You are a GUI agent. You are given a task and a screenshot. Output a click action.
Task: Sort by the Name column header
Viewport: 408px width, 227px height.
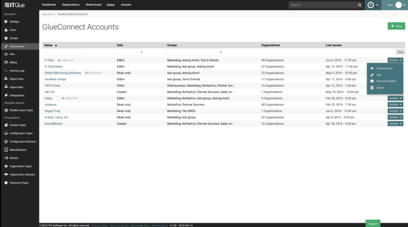tap(48, 45)
